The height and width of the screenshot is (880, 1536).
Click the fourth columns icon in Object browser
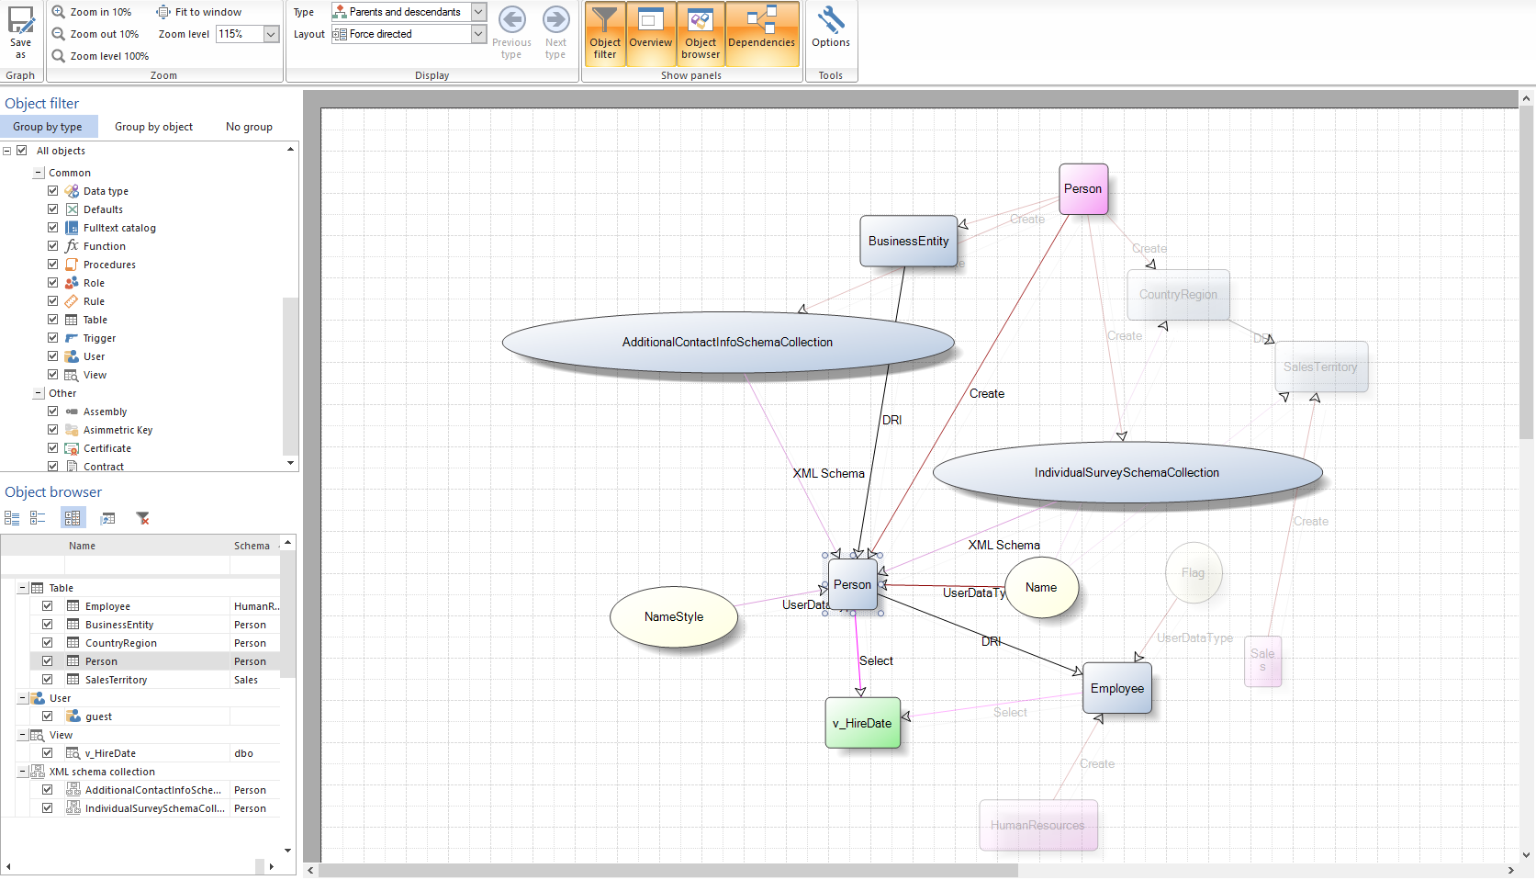107,518
